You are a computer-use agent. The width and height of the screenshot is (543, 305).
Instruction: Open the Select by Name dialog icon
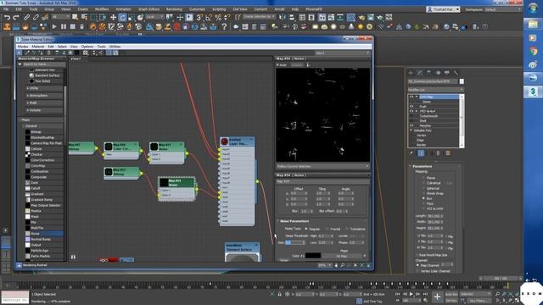(84, 17)
